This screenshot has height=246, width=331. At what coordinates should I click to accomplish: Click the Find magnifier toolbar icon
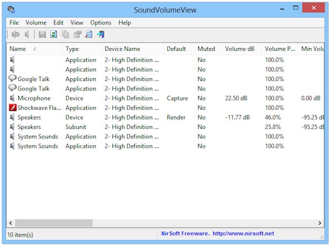pos(89,34)
